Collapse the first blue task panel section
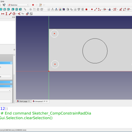This screenshot has height=132, width=132. pos(11,63)
